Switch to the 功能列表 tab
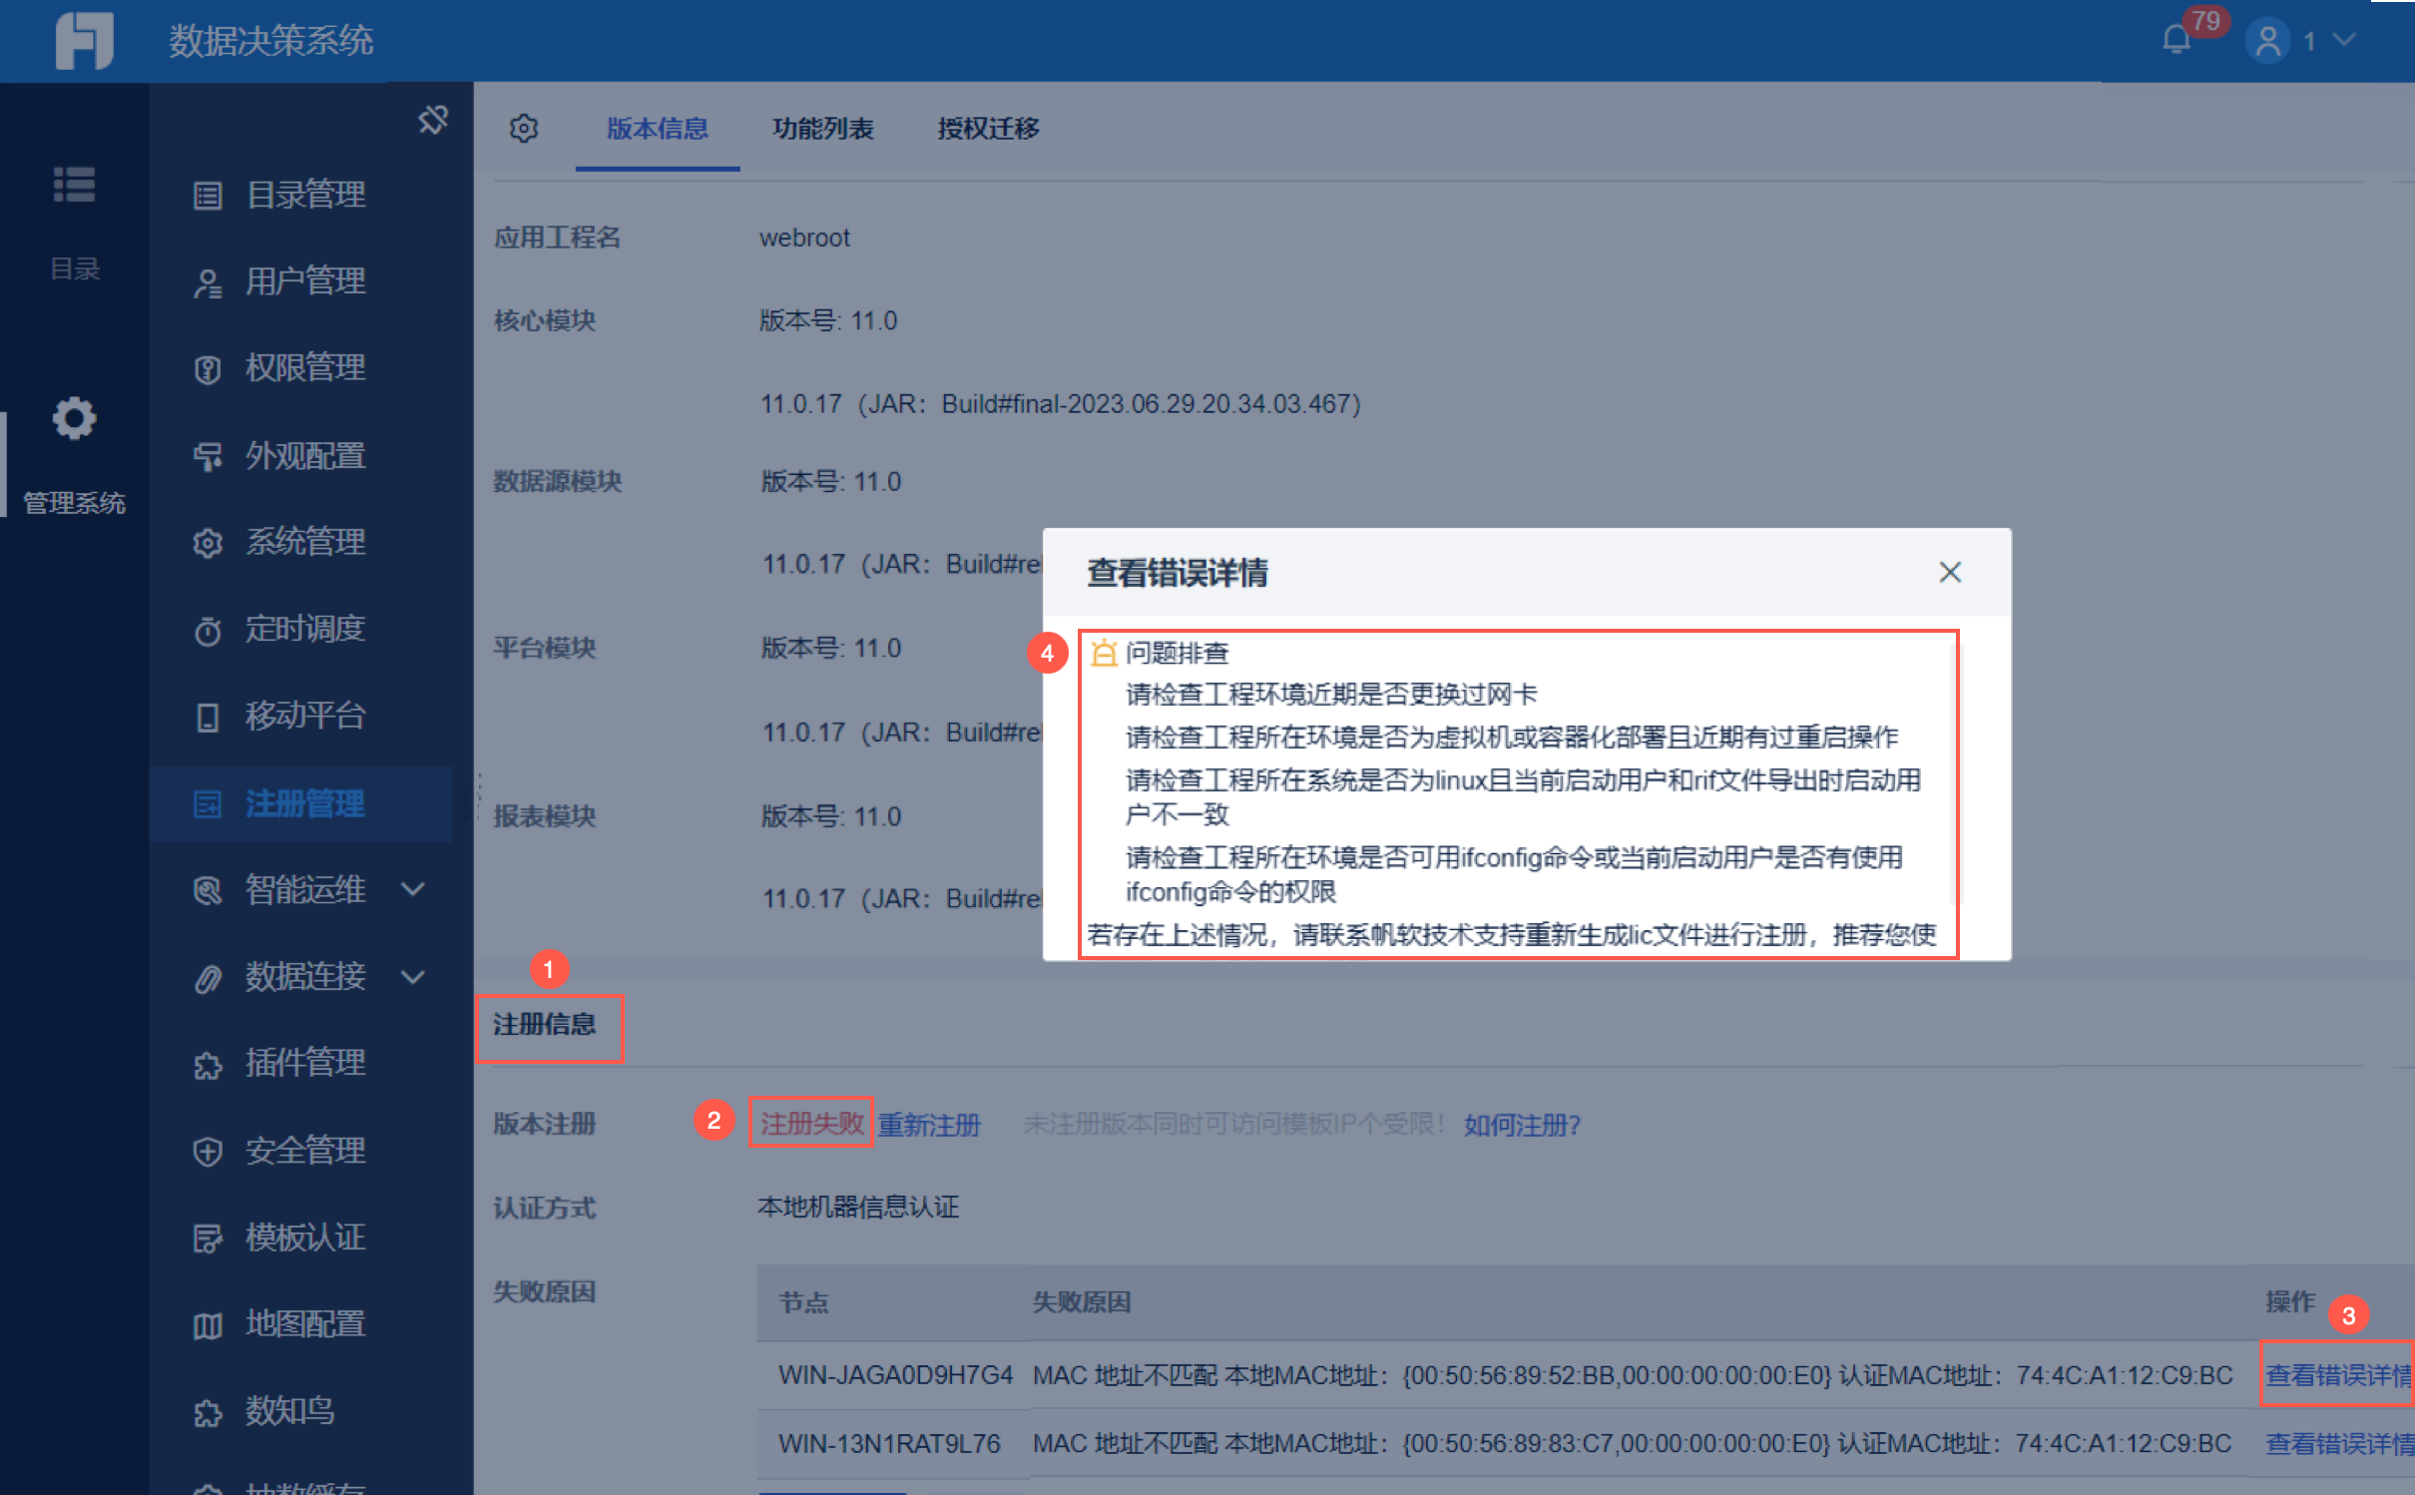The image size is (2415, 1495). (x=822, y=129)
